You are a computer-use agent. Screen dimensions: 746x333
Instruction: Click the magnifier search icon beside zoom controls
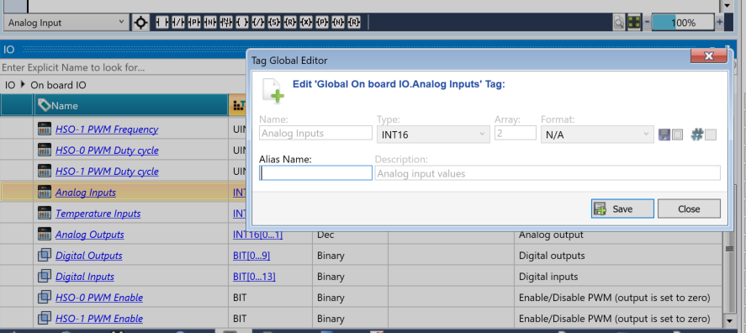pyautogui.click(x=618, y=23)
